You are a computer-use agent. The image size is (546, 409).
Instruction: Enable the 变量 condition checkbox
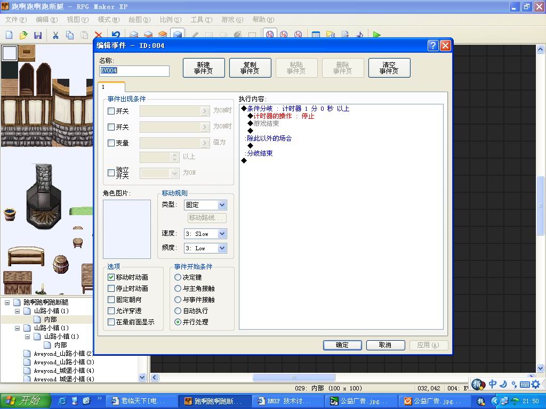pos(111,143)
